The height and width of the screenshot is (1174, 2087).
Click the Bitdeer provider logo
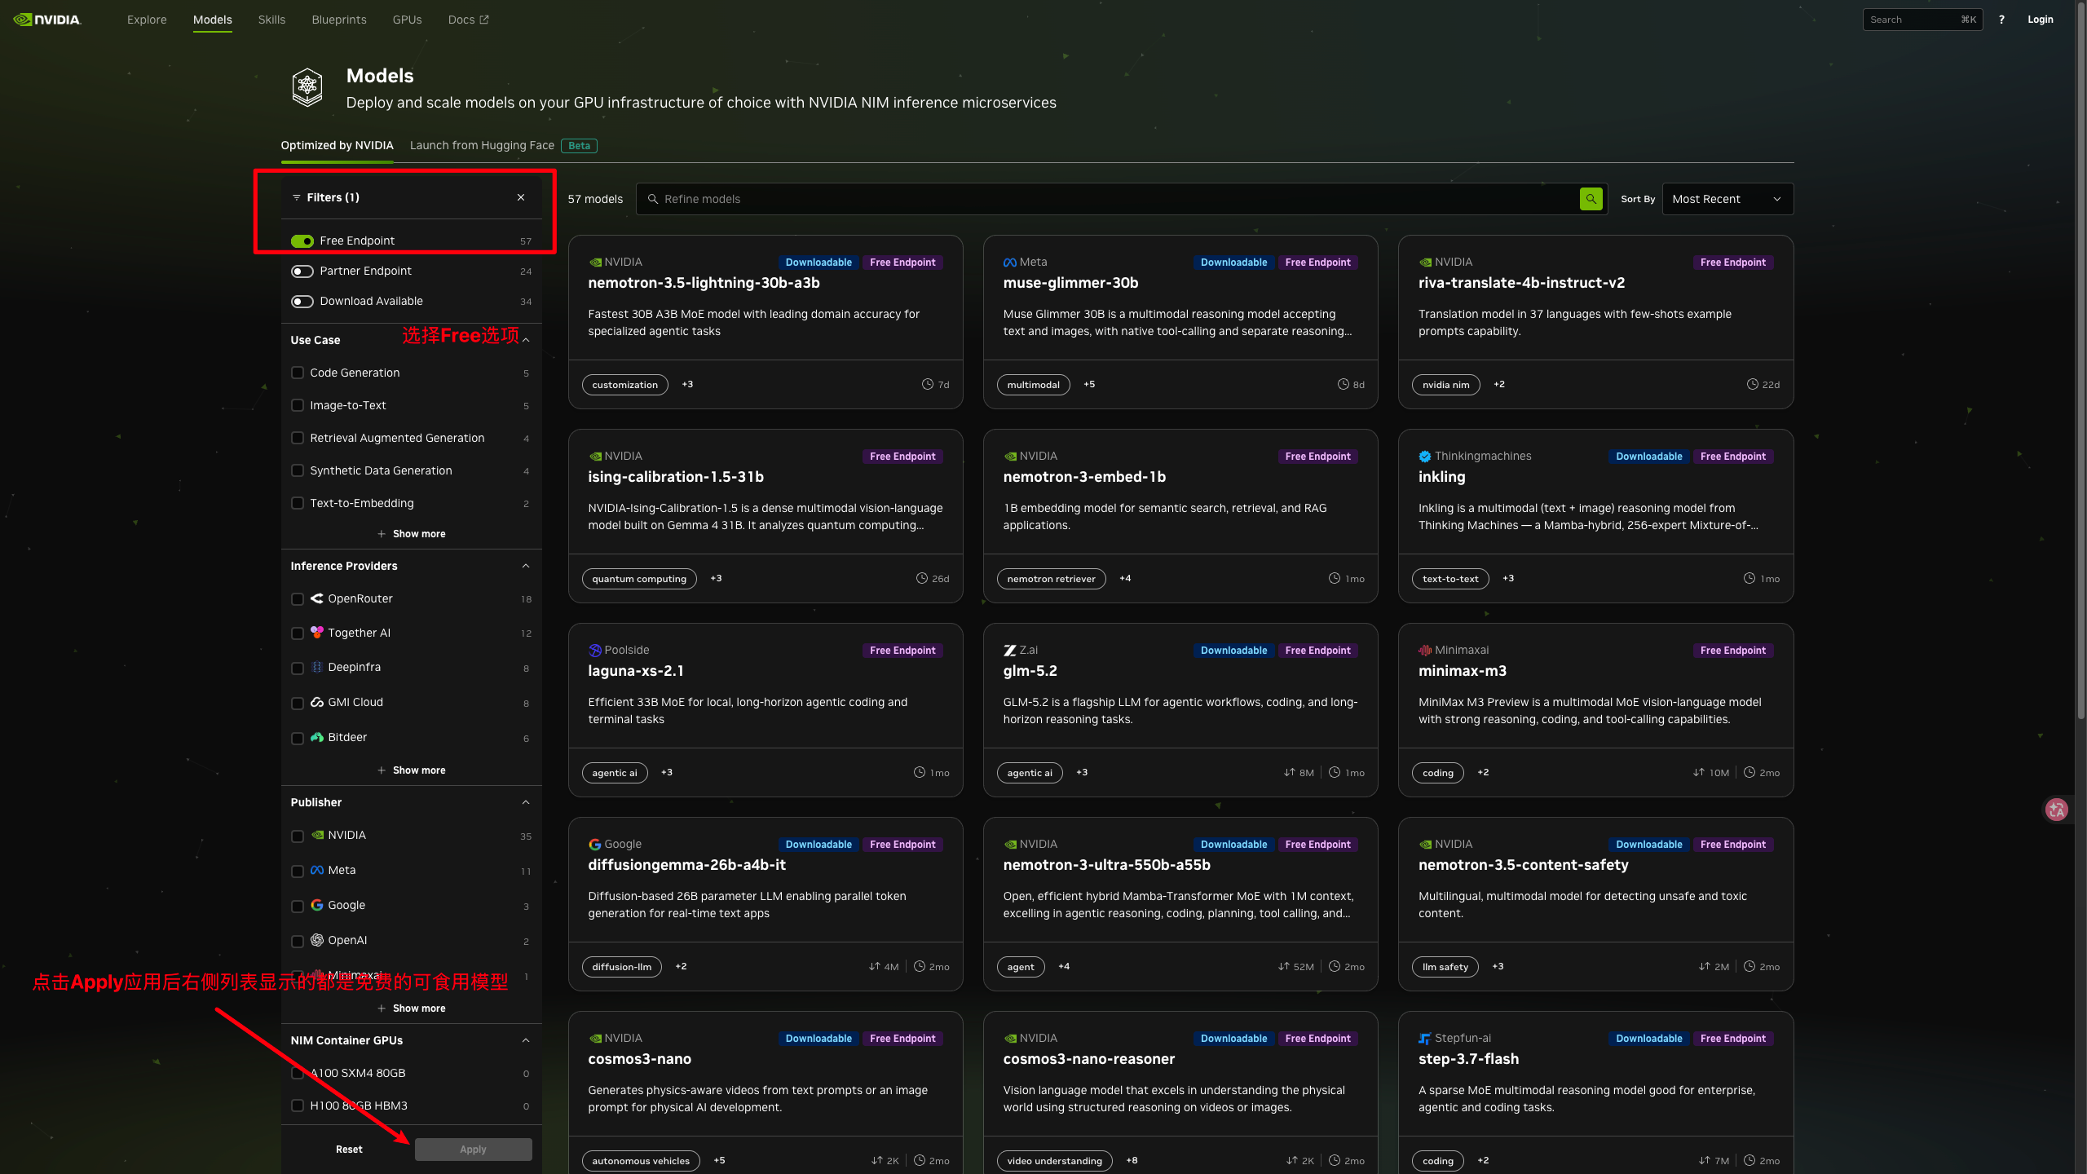click(317, 737)
